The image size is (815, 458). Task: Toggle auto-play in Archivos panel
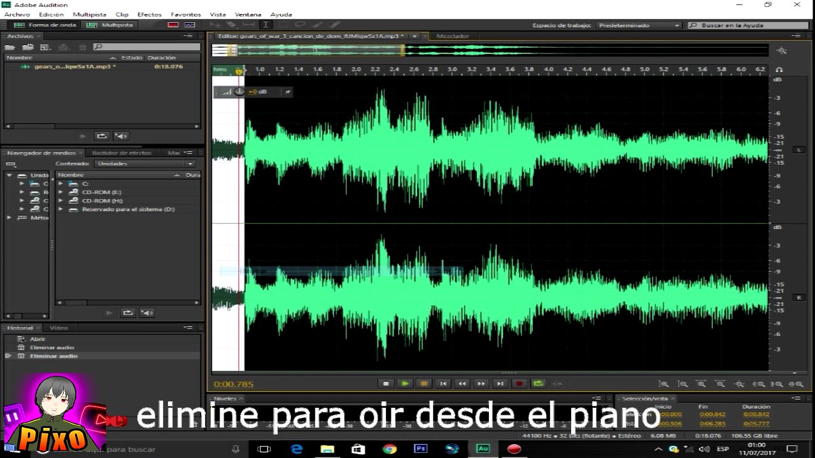click(121, 135)
